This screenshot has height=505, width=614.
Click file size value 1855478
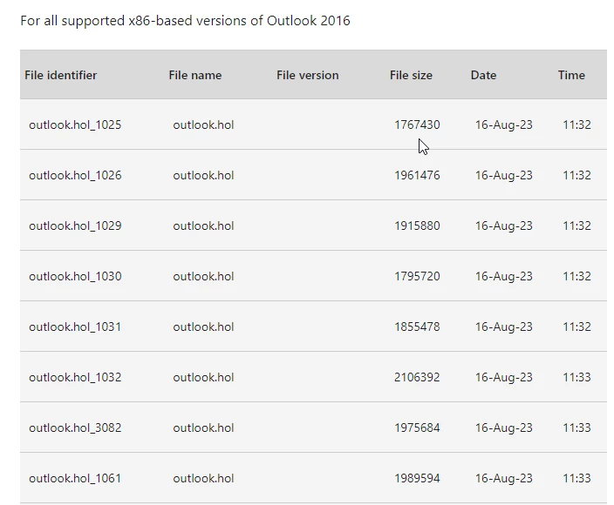(417, 327)
